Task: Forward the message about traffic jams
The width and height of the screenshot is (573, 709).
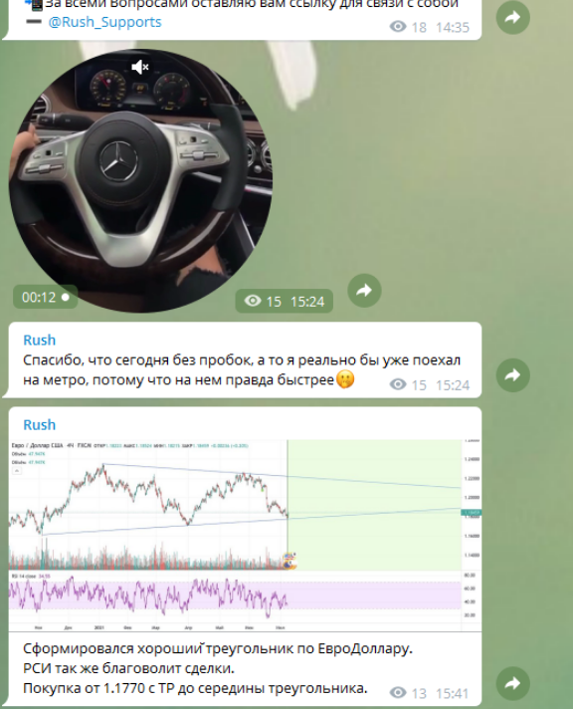Action: tap(513, 375)
